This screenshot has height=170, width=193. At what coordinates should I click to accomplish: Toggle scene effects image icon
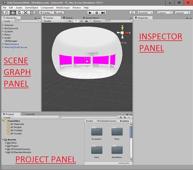[x=86, y=21]
